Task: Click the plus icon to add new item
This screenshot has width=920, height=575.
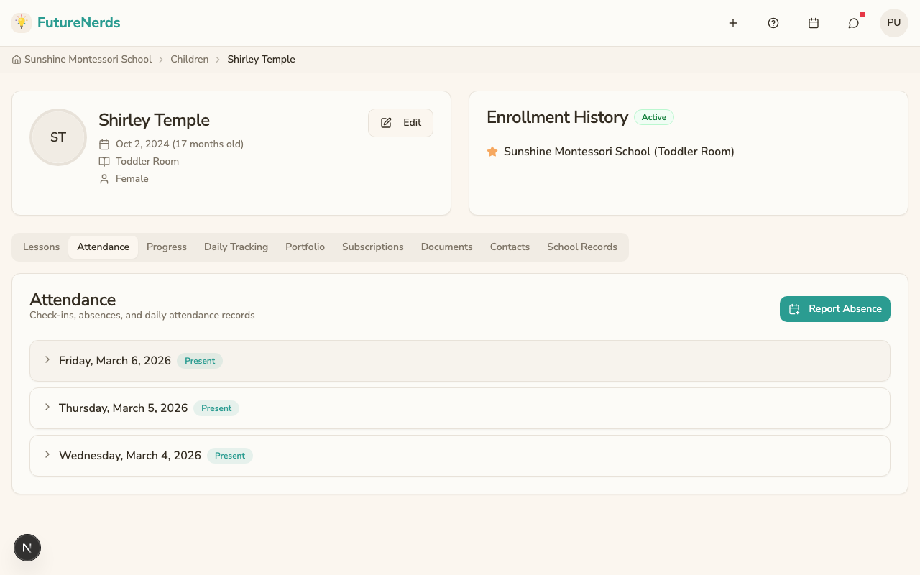Action: coord(733,22)
